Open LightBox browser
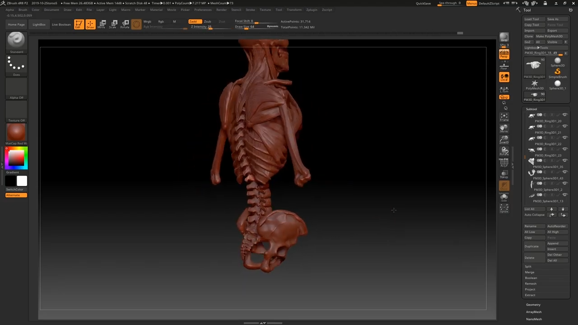Screen dimensions: 578x325 coord(39,24)
